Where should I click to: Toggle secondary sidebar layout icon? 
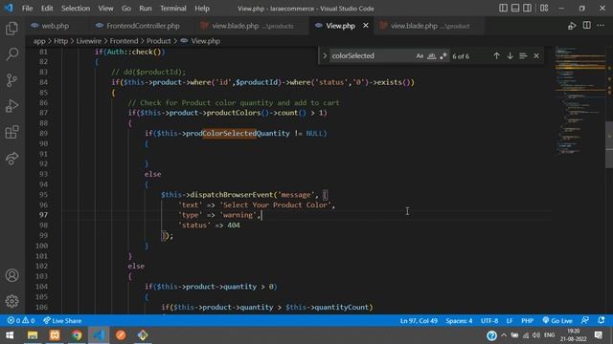528,9
